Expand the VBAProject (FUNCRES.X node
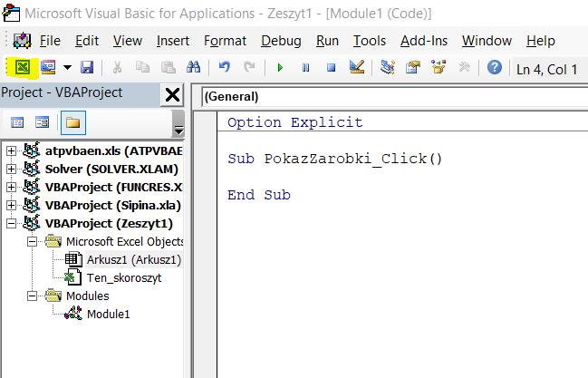Viewport: 588px width, 378px height. pyautogui.click(x=11, y=187)
